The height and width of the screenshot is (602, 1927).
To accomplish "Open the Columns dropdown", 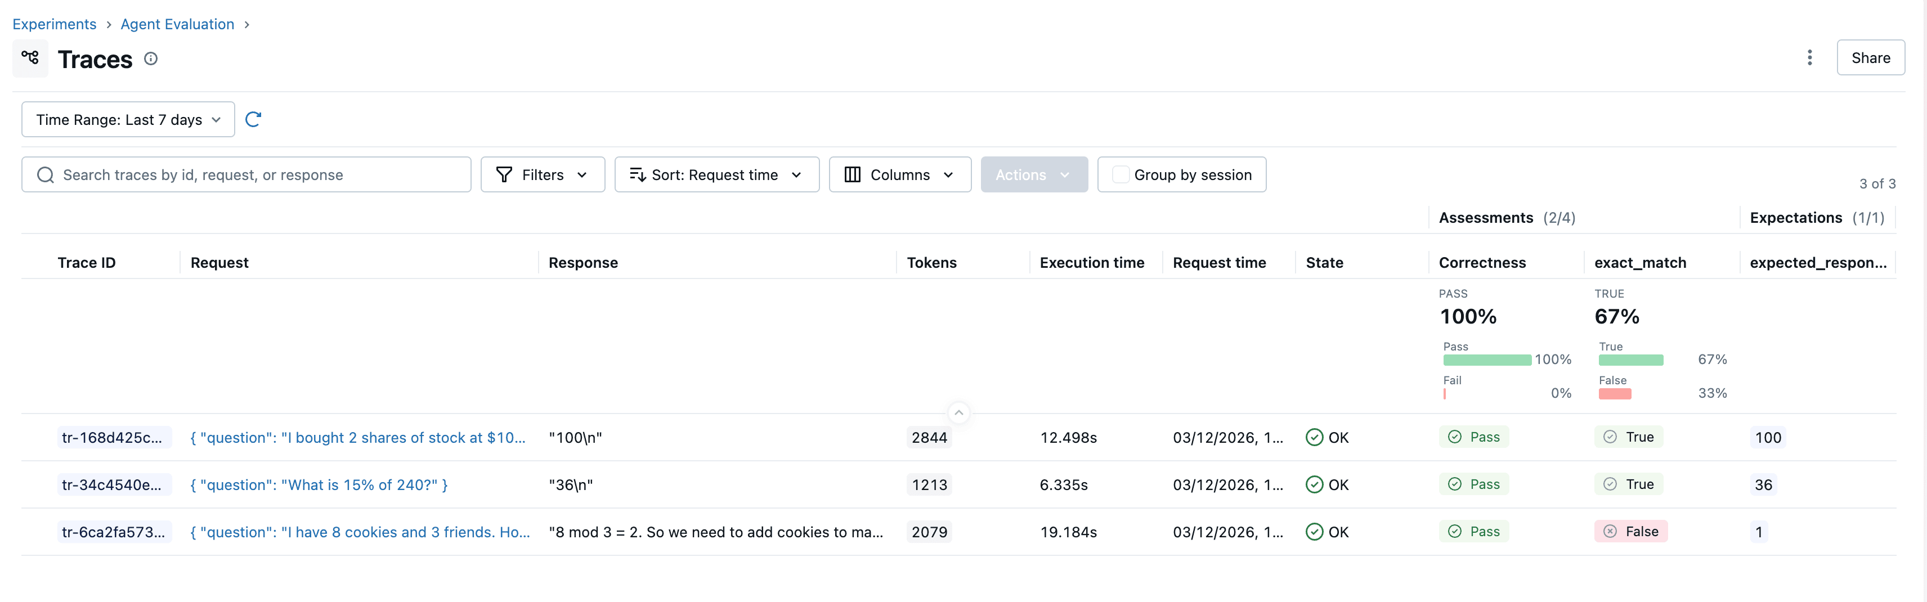I will tap(900, 174).
